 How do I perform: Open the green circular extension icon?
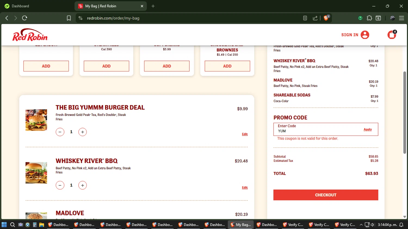pos(360,18)
